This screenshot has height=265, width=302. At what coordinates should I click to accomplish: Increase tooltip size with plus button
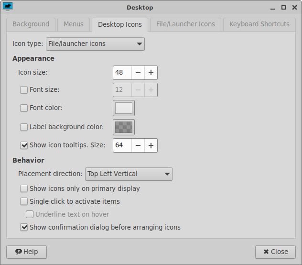151,145
